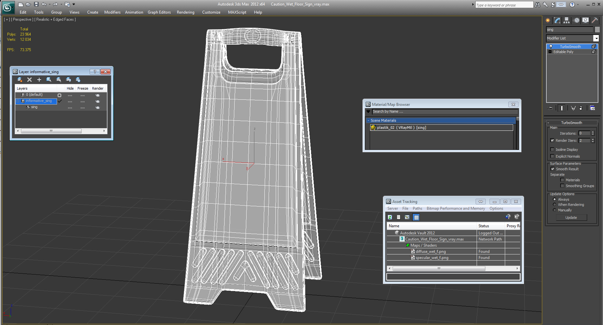Open the Subscription Center key icon
The width and height of the screenshot is (603, 325).
545,5
